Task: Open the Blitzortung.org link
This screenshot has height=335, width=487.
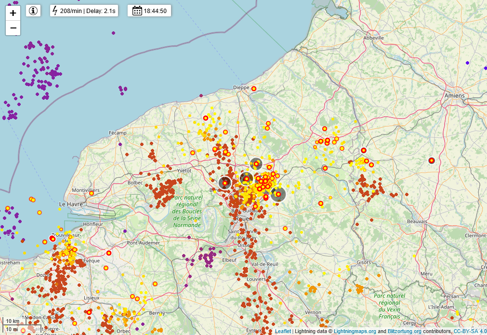Action: pos(404,331)
